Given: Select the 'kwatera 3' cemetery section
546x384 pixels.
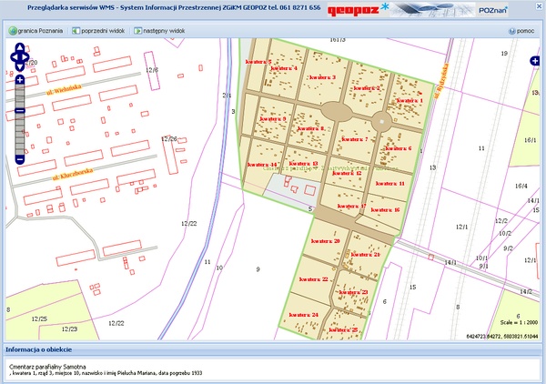Looking at the screenshot, I should 320,77.
